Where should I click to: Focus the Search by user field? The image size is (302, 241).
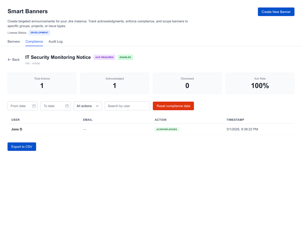point(127,106)
